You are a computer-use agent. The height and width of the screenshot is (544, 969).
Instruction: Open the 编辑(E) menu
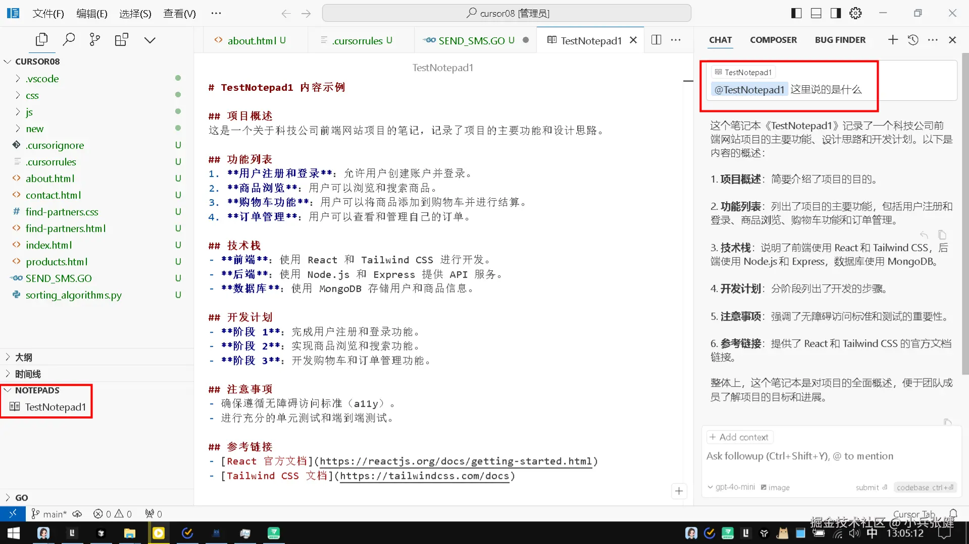click(92, 14)
